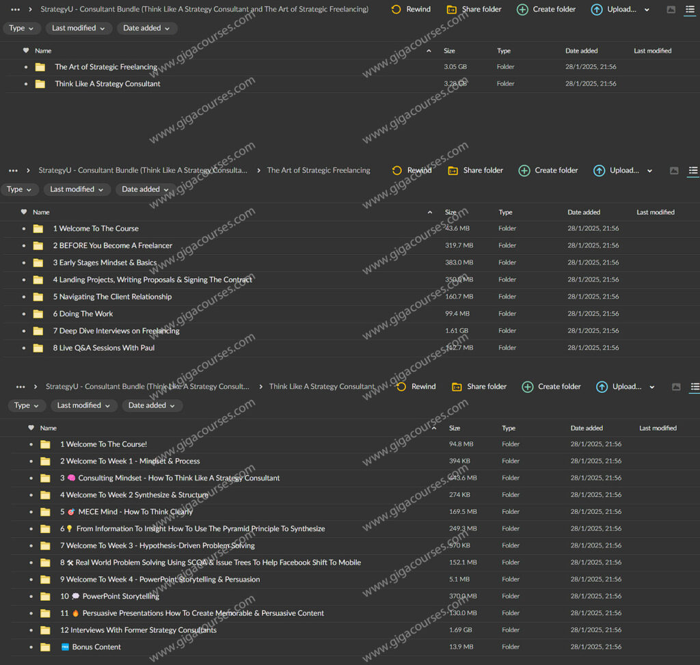Click Rewind in Art of Strategic Freelancing panel
The image size is (700, 665).
click(412, 170)
